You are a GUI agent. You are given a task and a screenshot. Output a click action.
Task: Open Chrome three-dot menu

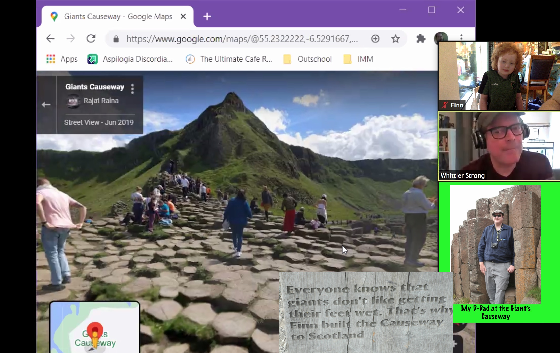[x=461, y=37]
